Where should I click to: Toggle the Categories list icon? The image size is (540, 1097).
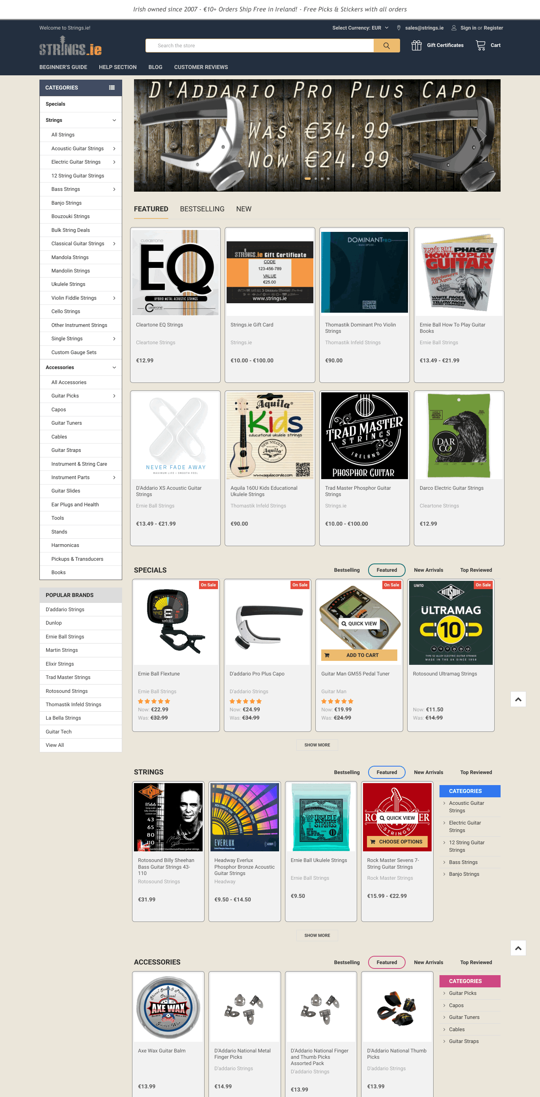pos(112,88)
